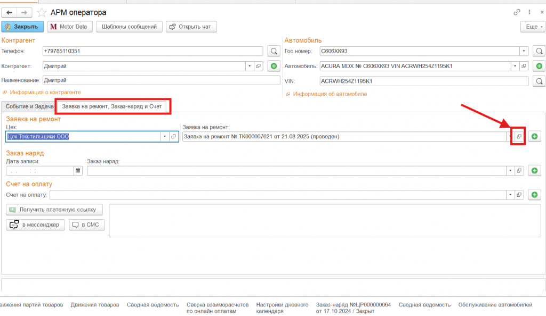Search VIN using magnifier icon
Image resolution: width=546 pixels, height=316 pixels.
coord(539,81)
